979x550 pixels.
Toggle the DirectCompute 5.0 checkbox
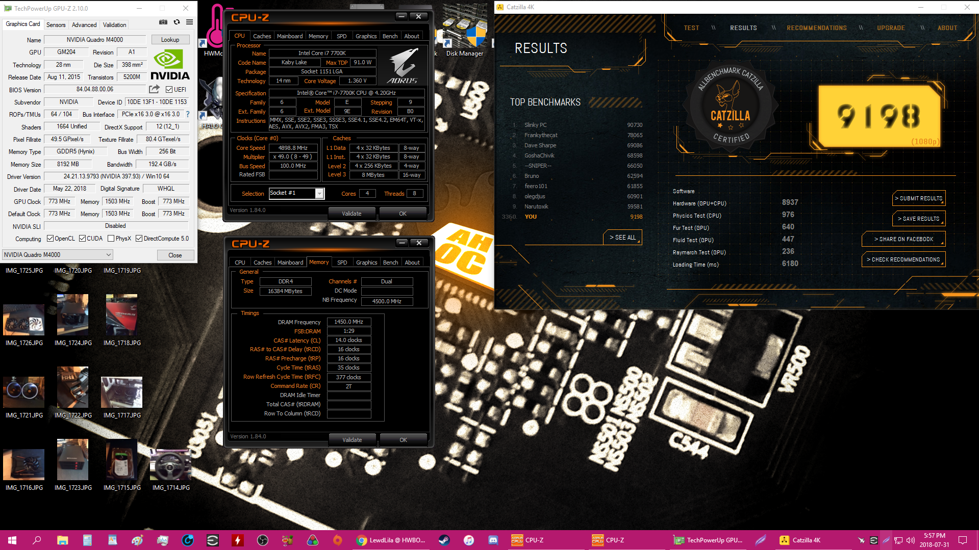pyautogui.click(x=139, y=238)
